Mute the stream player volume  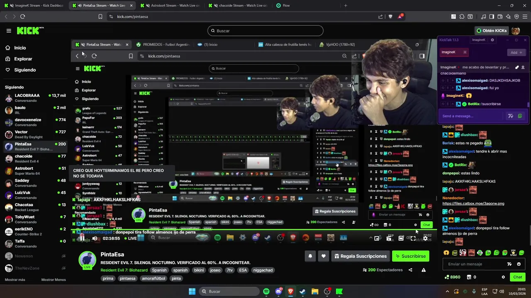[95, 238]
